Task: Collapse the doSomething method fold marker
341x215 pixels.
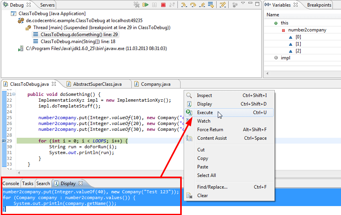Action: coord(14,94)
